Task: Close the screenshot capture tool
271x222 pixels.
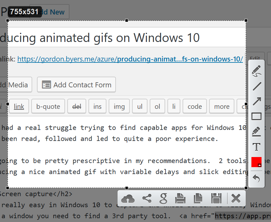Action: pos(236,198)
